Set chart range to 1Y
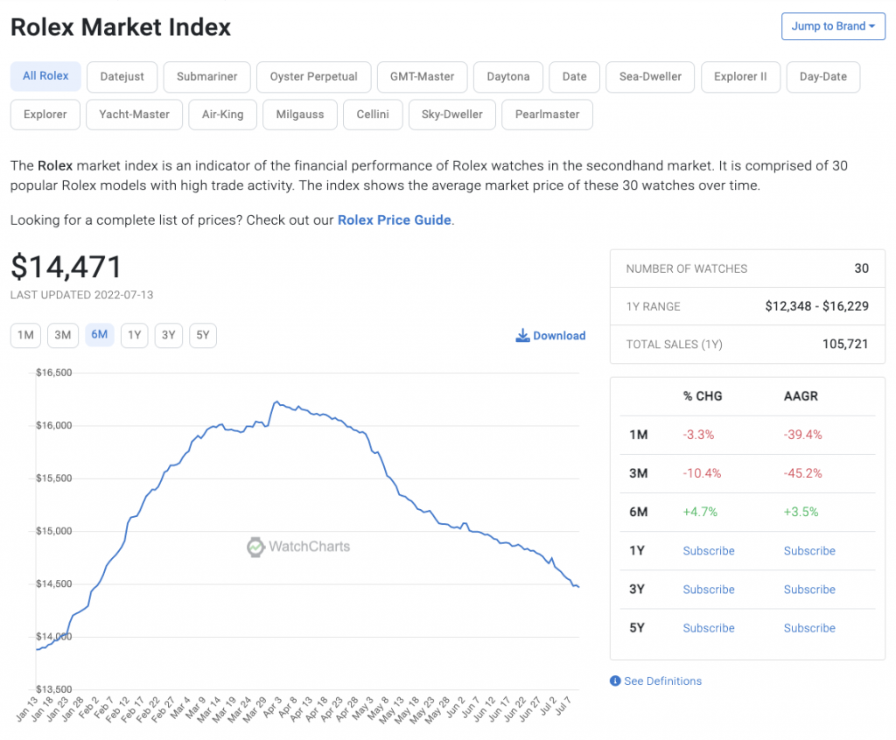896x740 pixels. pyautogui.click(x=134, y=335)
